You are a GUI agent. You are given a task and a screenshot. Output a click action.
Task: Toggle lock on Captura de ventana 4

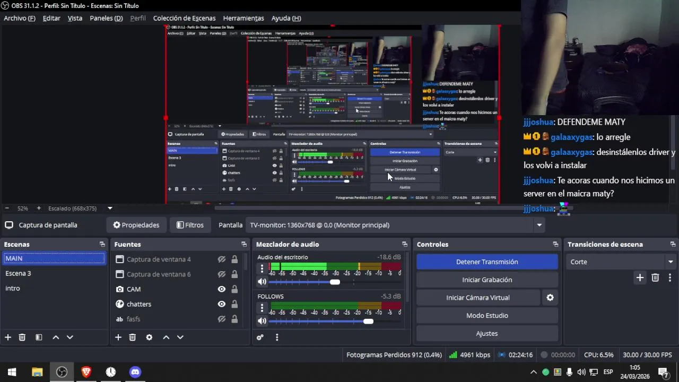234,259
